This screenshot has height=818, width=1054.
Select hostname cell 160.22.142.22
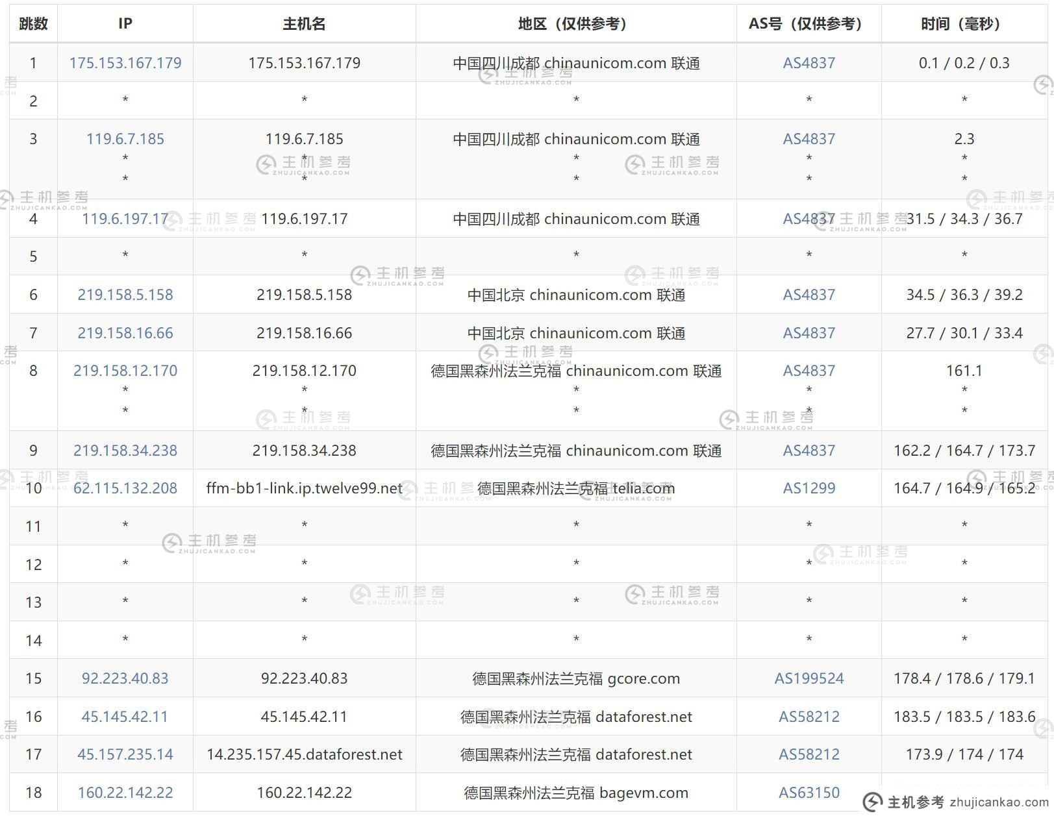tap(305, 793)
